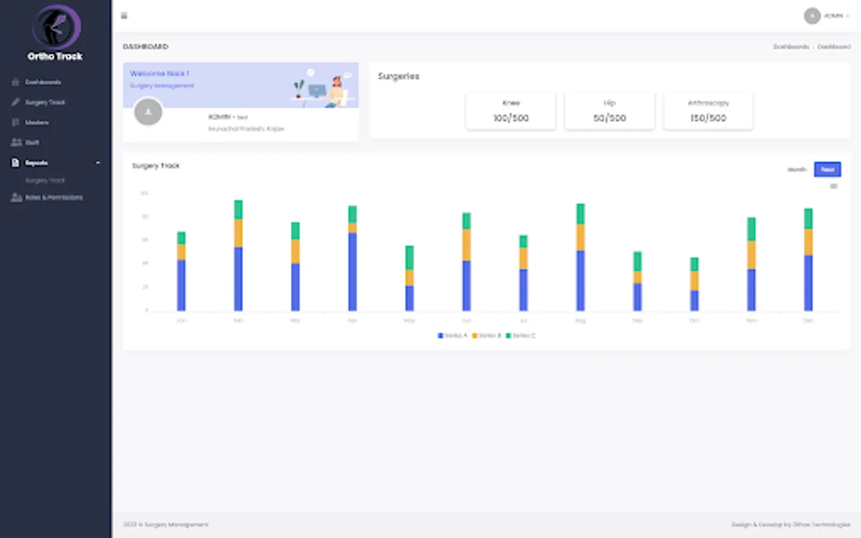Click the profile picture on the welcome card
Screen dimensions: 861x538
148,112
